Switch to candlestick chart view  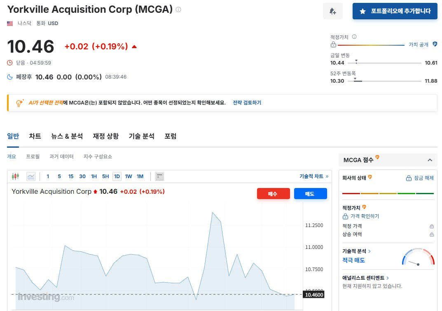click(x=15, y=176)
